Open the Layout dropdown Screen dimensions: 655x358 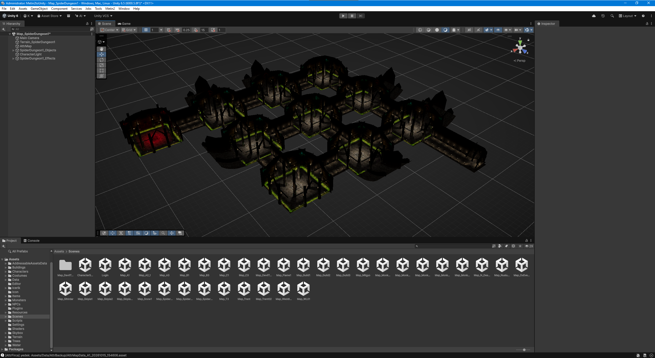(x=628, y=16)
